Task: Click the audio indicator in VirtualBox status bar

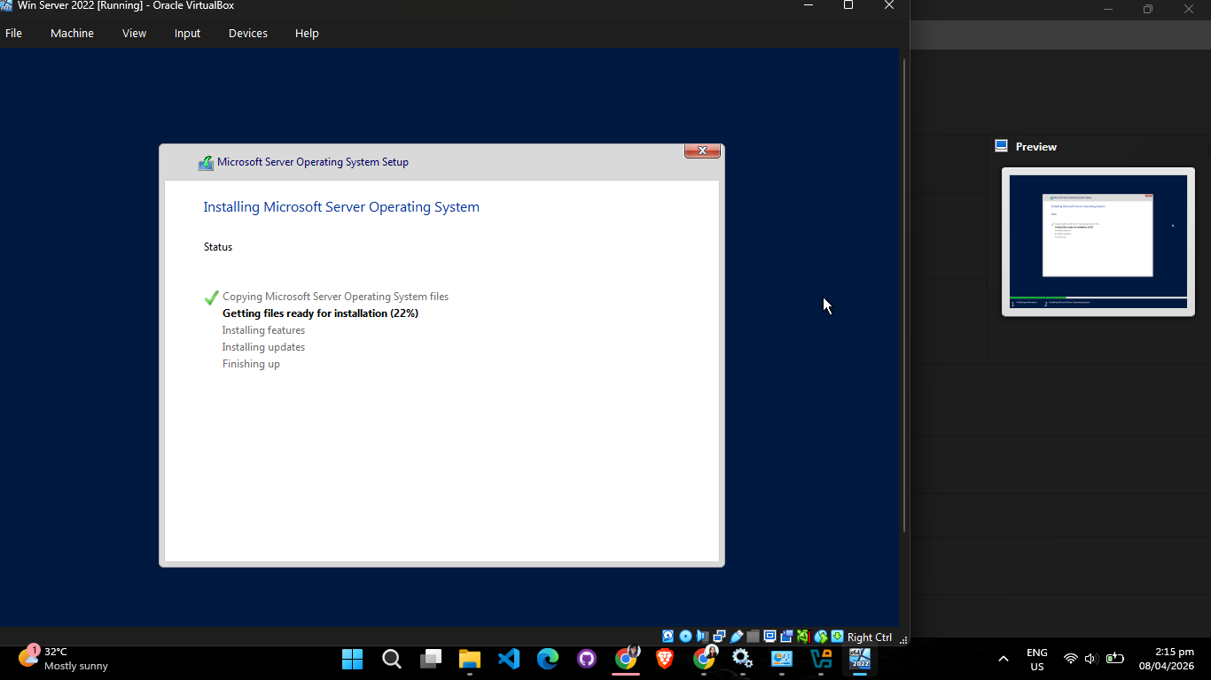Action: [x=703, y=637]
